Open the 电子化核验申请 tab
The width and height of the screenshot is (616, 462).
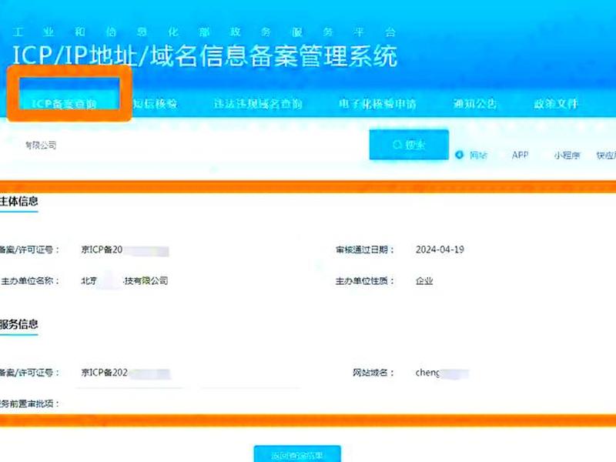pyautogui.click(x=377, y=104)
